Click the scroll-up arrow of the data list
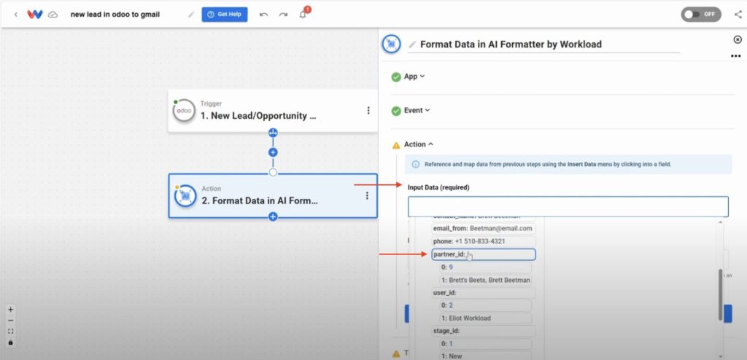Image resolution: width=747 pixels, height=360 pixels. (720, 222)
